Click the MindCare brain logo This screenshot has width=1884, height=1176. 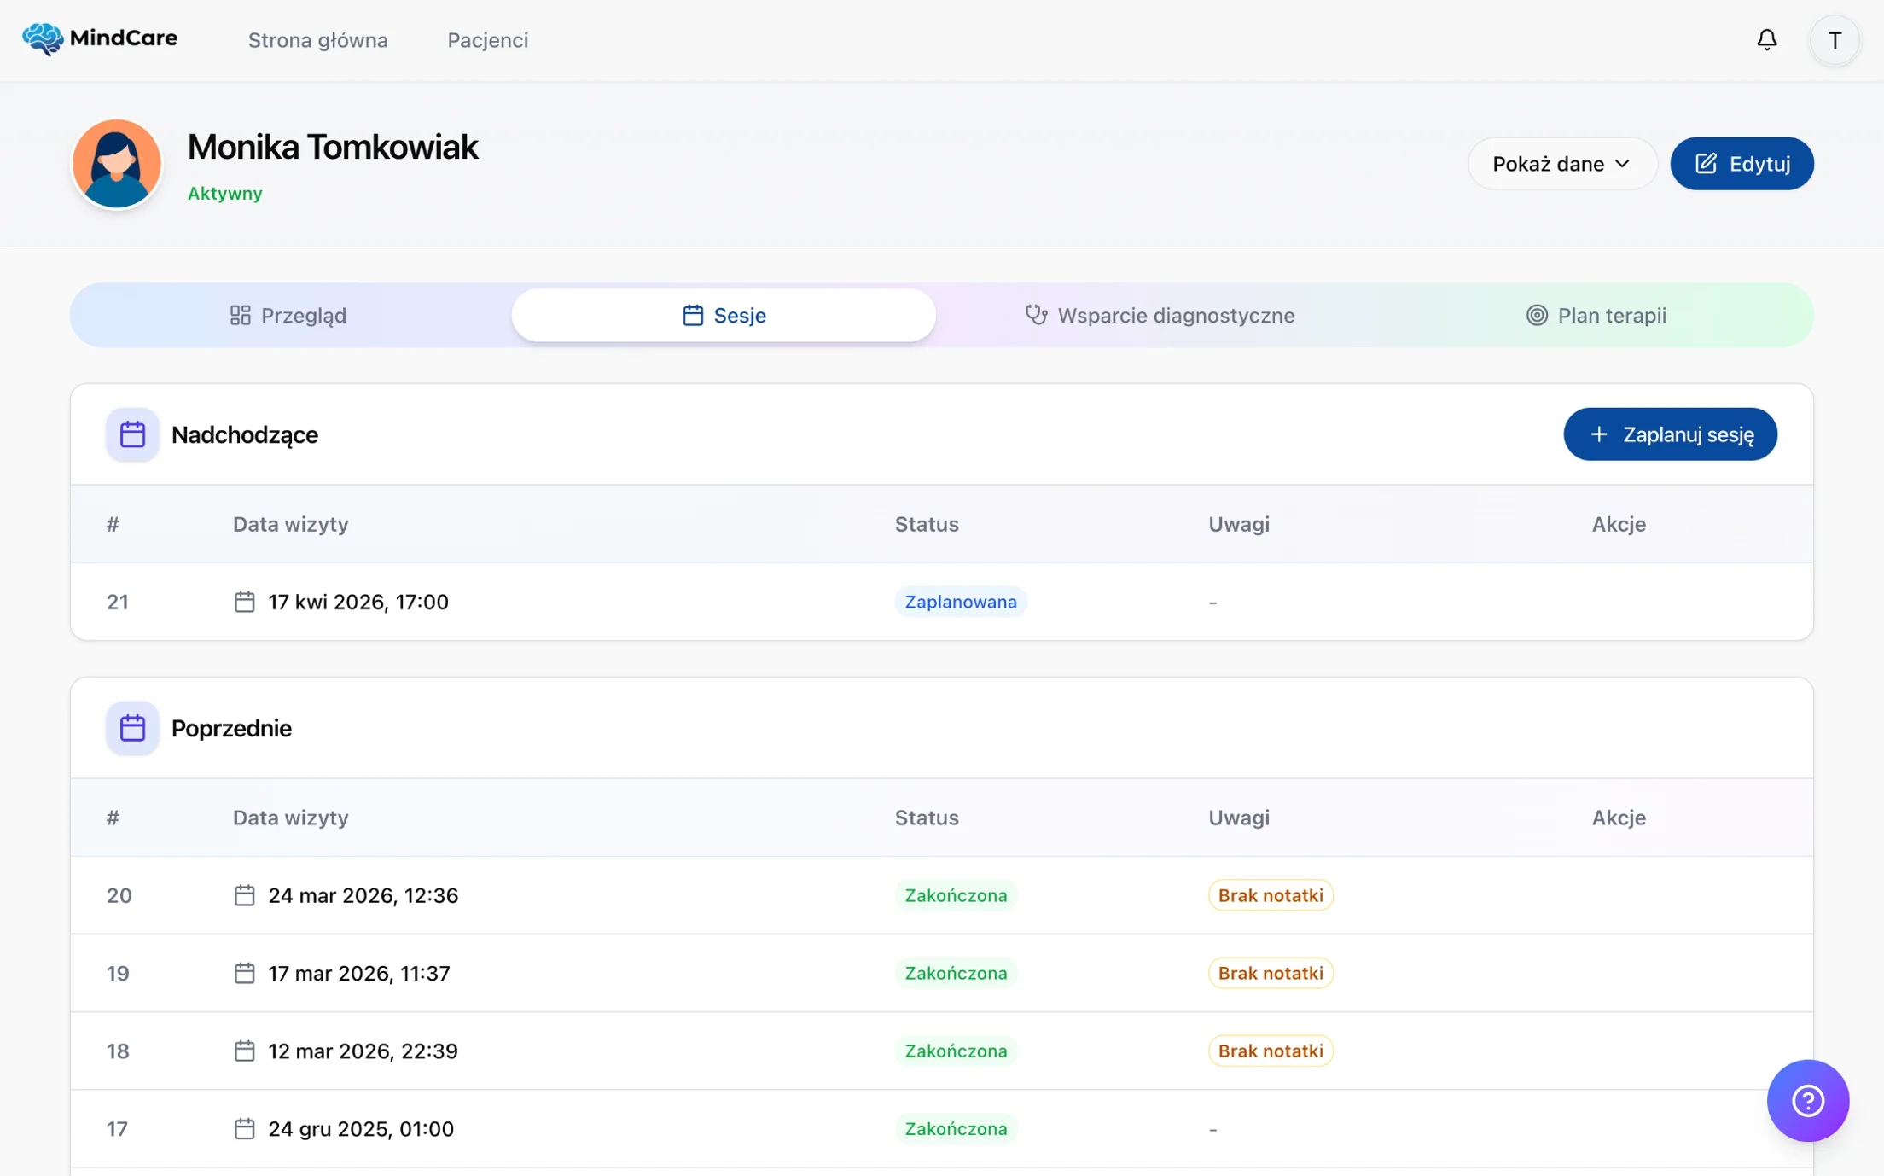(x=43, y=39)
